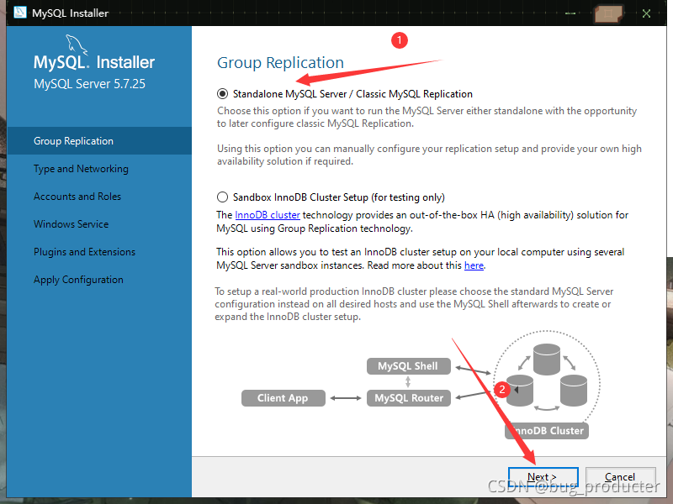Screen dimensions: 673x504
Task: Go to Plugins and Extensions step
Action: tap(99, 251)
